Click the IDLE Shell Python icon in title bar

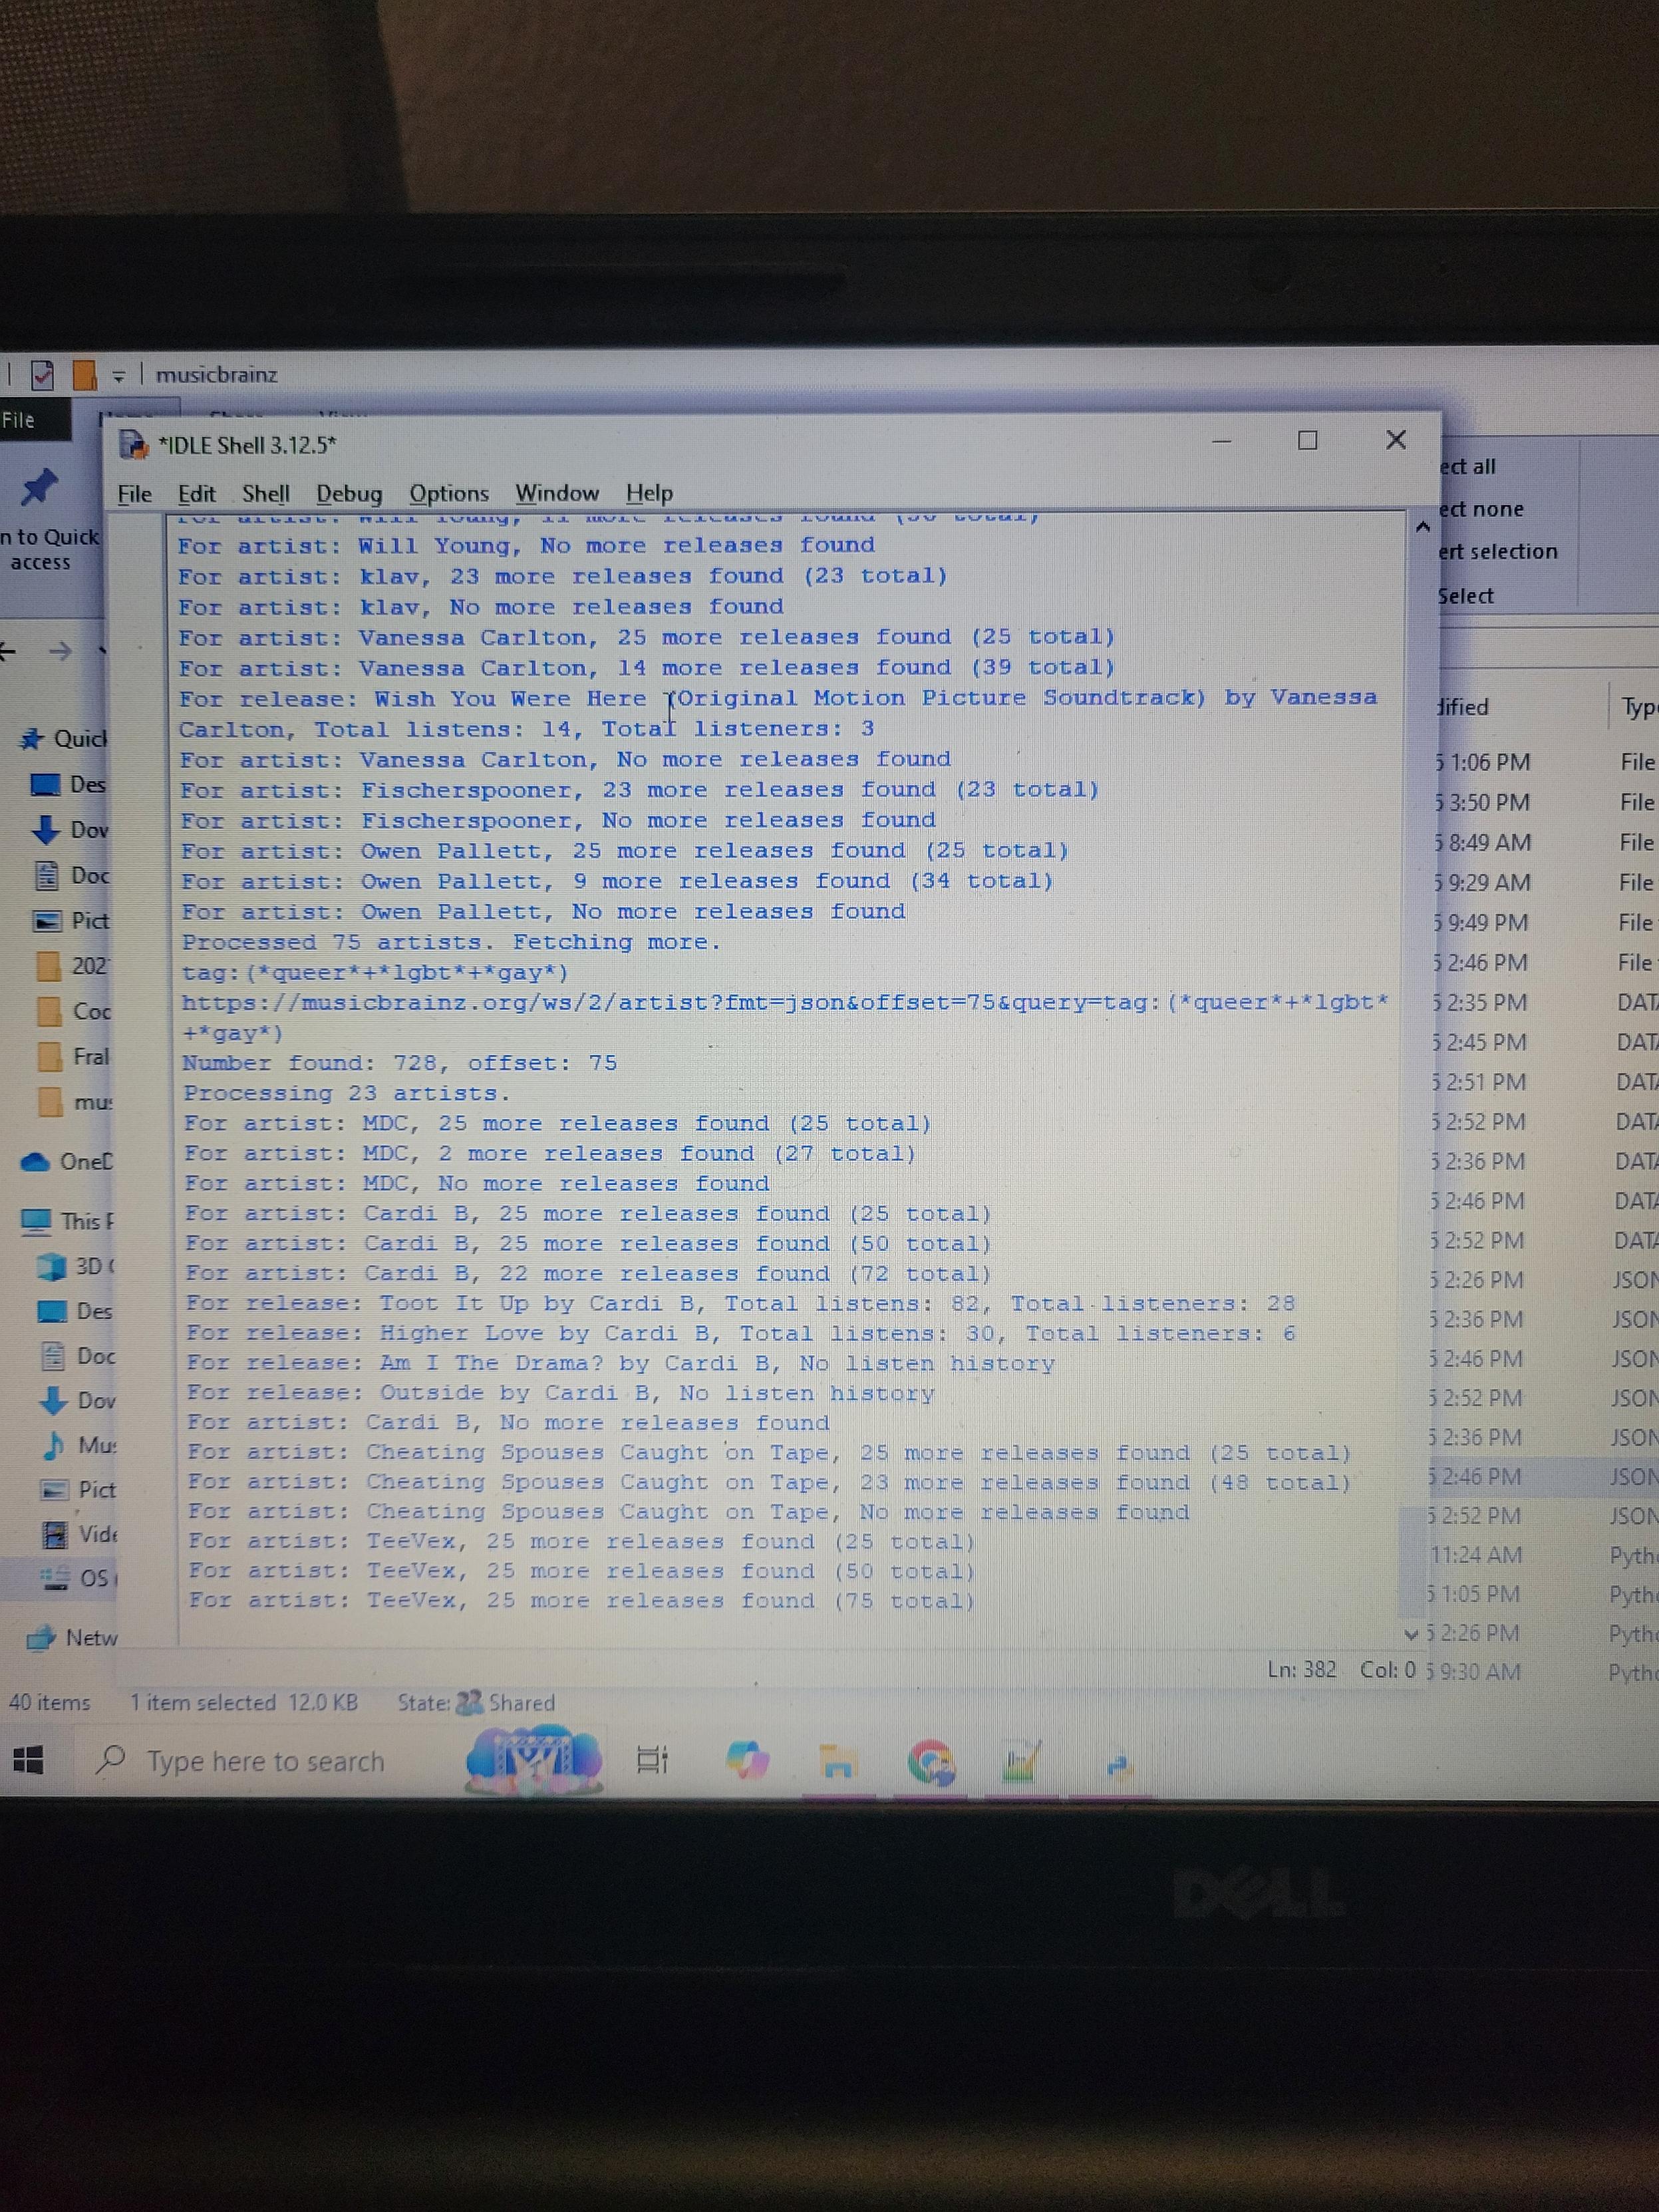(x=133, y=444)
